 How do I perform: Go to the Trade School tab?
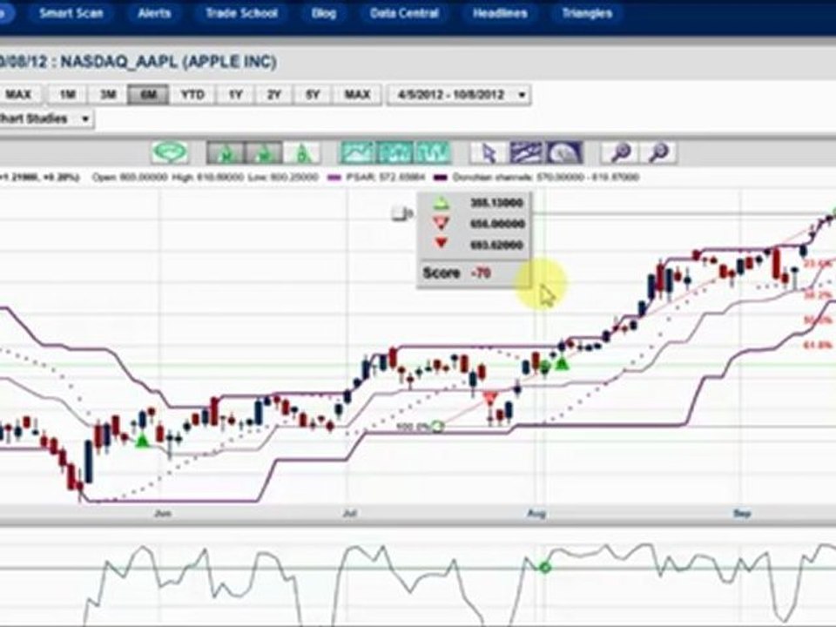(241, 13)
